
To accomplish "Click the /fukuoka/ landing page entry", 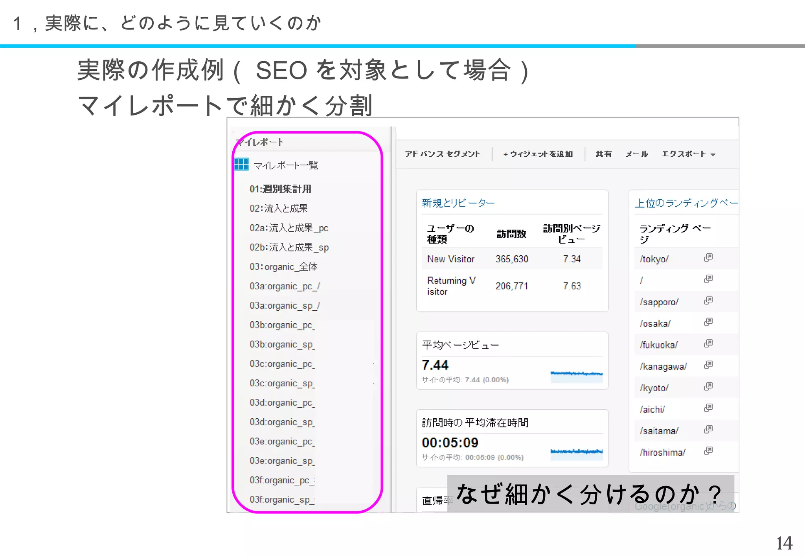I will [659, 345].
